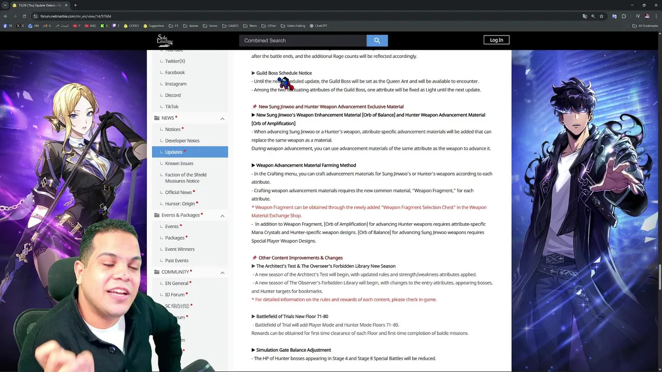
Task: Open the TikTok sidebar link
Action: click(172, 106)
